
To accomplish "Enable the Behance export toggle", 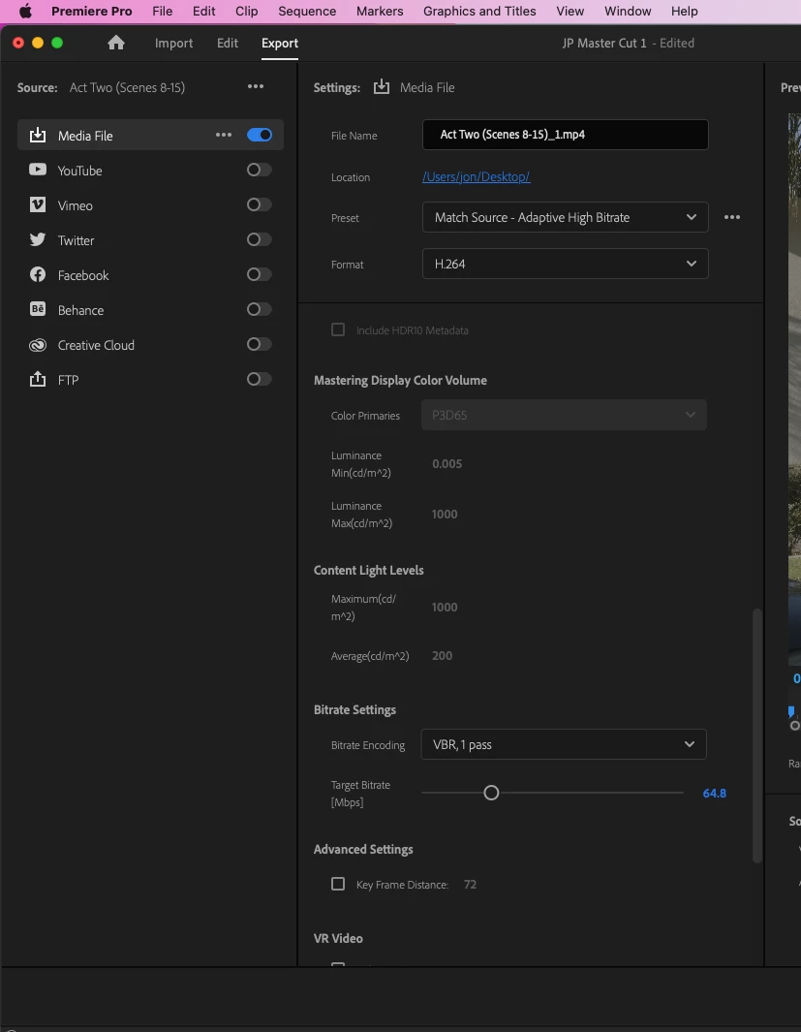I will (x=260, y=309).
